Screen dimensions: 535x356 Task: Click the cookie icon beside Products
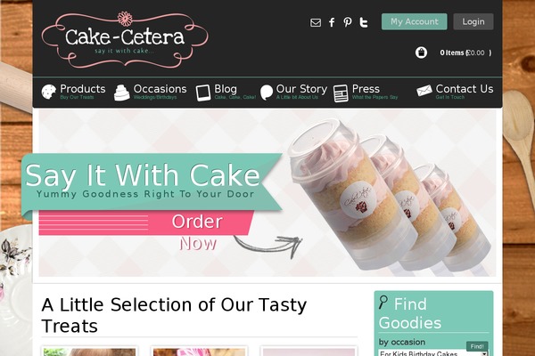(x=48, y=92)
